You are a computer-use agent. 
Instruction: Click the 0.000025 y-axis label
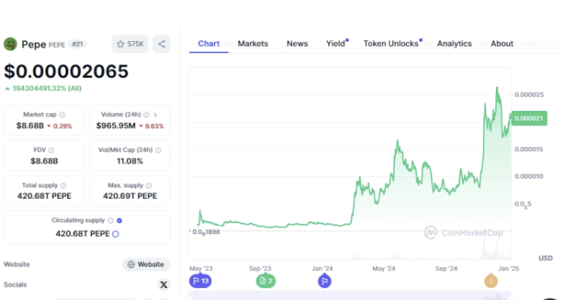[x=529, y=95]
